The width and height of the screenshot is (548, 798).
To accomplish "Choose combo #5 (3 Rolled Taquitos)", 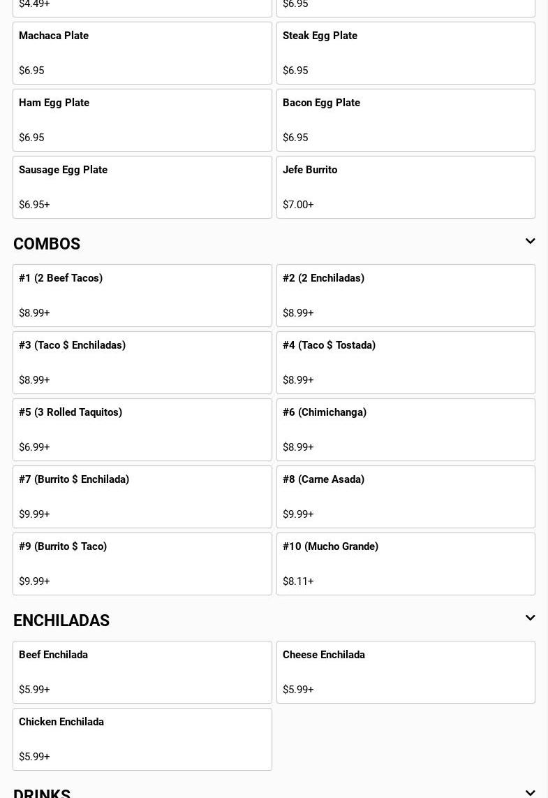I will (x=142, y=430).
